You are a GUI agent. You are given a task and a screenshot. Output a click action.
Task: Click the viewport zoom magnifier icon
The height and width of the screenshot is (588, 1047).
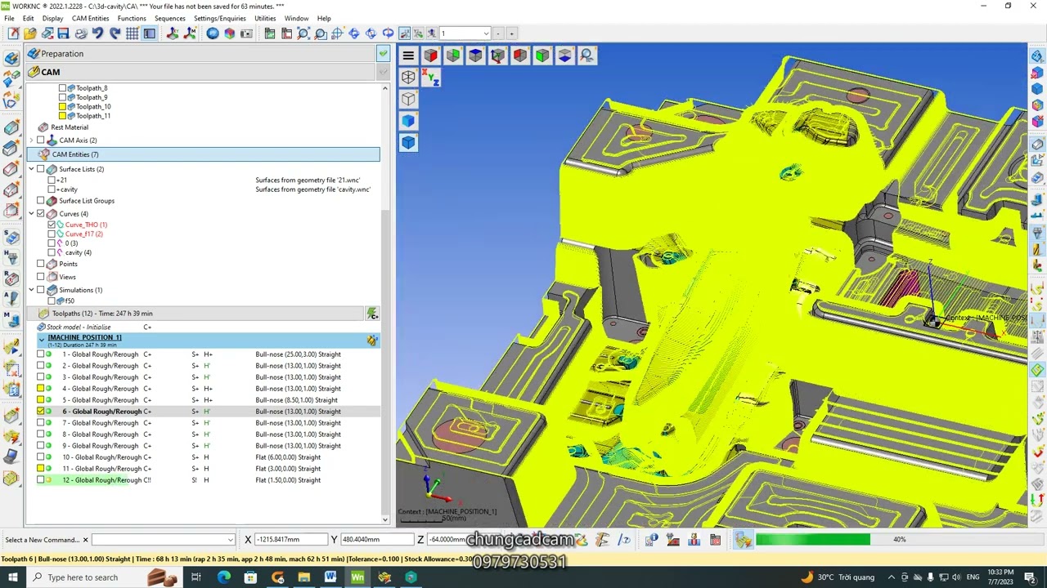[x=586, y=56]
